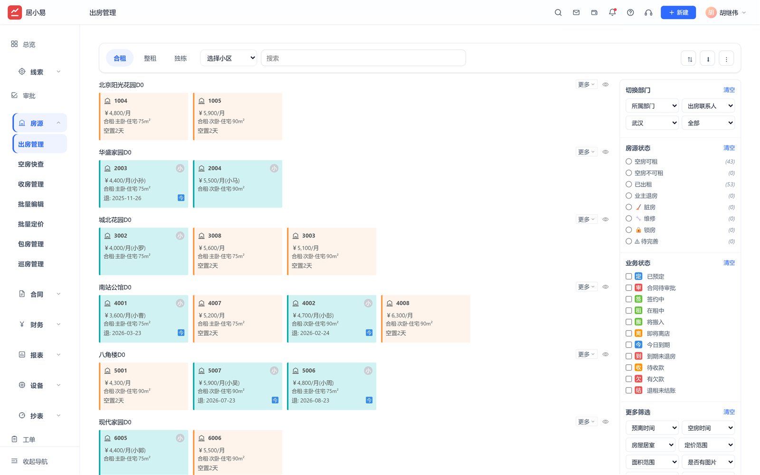Click the 居小易 logo icon
This screenshot has height=475, width=760.
coord(15,12)
